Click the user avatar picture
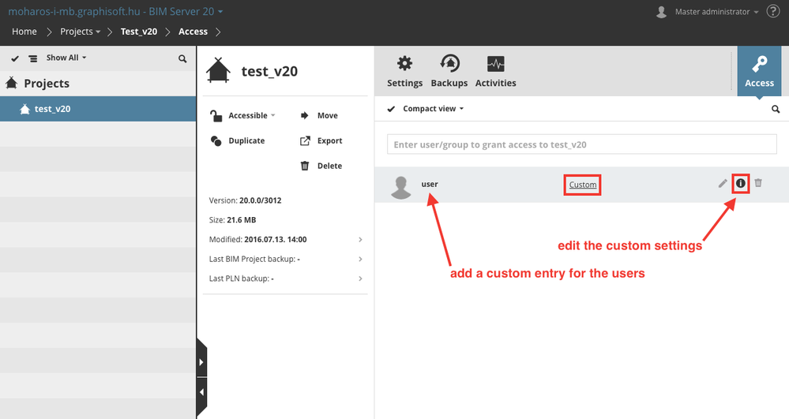 [x=401, y=187]
